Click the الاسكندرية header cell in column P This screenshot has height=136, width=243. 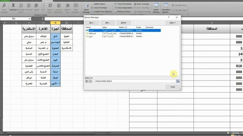[x=29, y=29]
